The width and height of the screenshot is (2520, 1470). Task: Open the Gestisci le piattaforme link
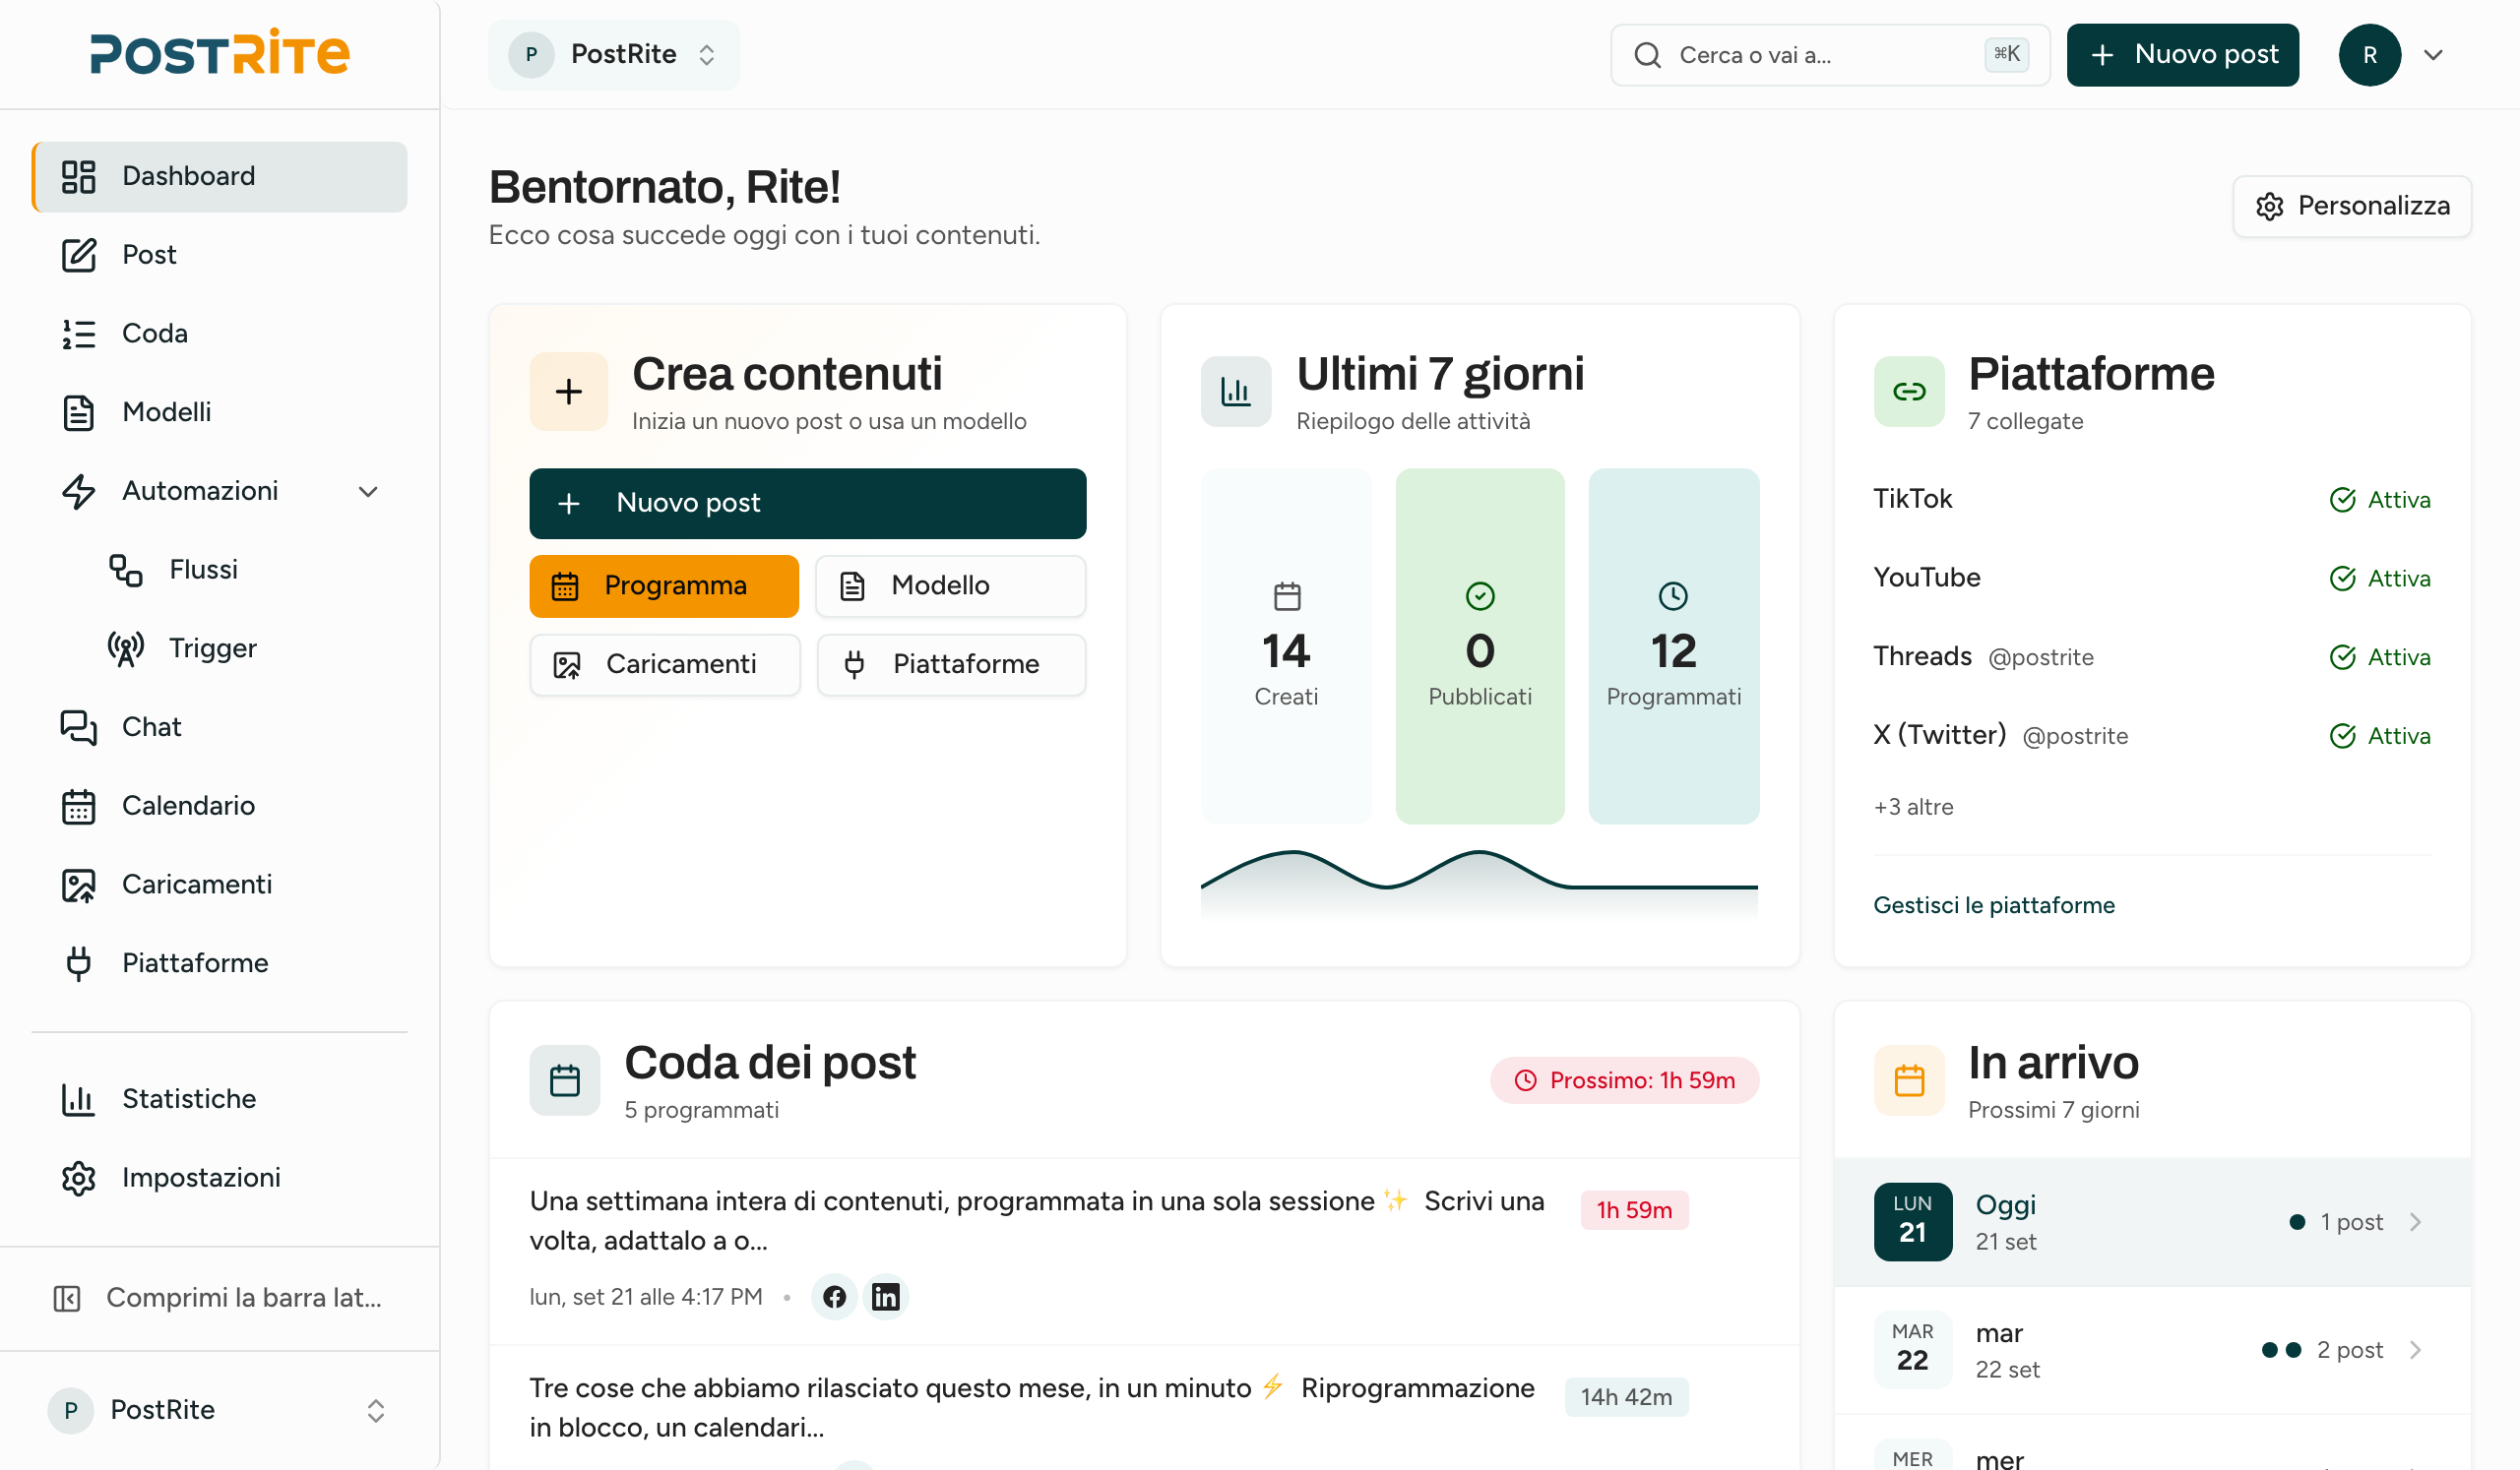point(1994,906)
